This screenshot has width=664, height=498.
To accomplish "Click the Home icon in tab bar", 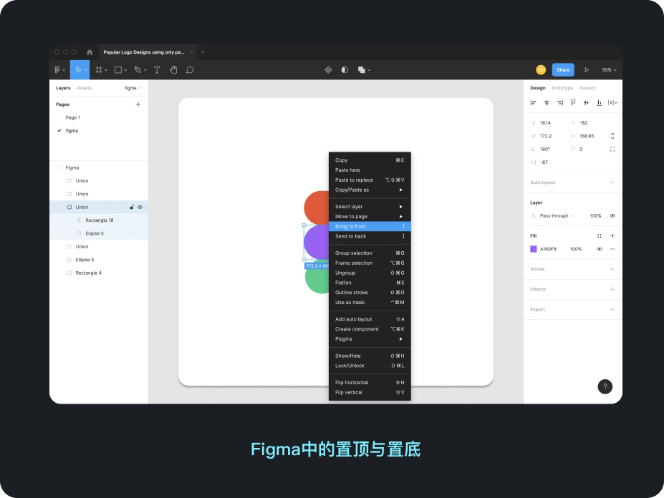I will point(90,52).
